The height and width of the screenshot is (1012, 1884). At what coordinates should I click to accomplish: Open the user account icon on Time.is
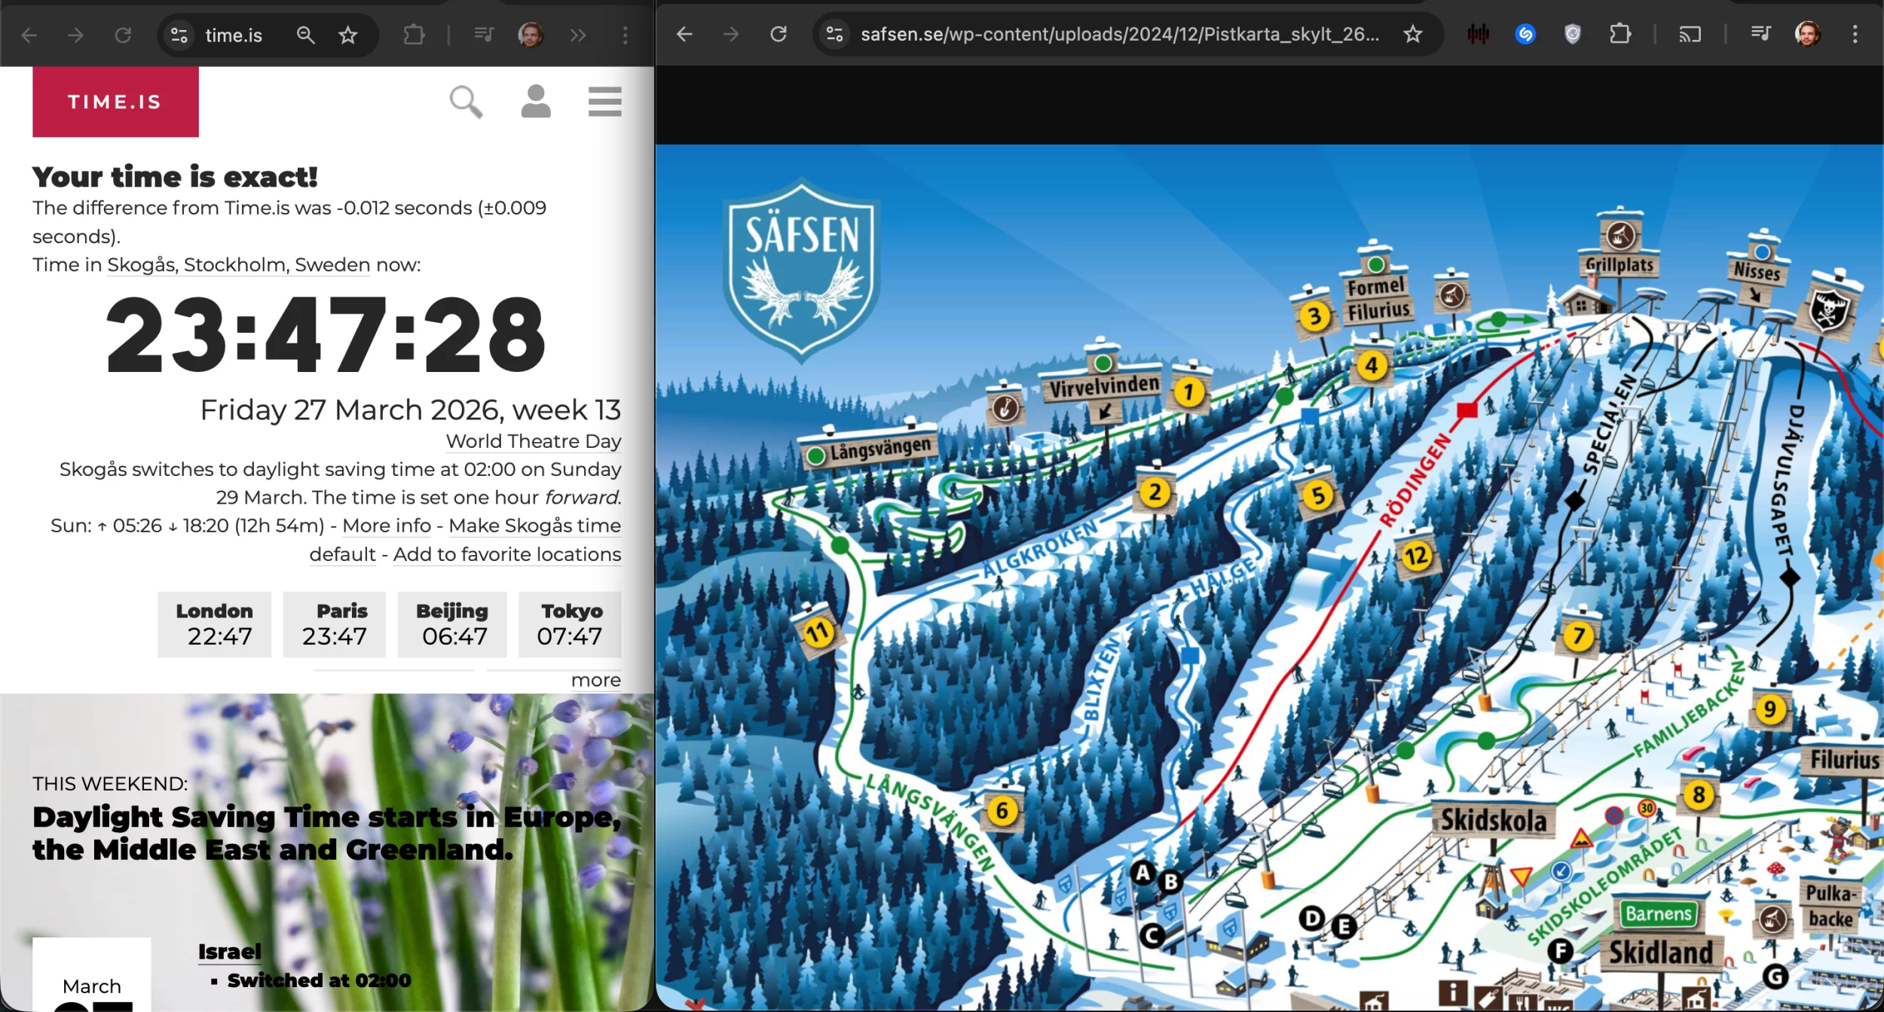pos(536,101)
